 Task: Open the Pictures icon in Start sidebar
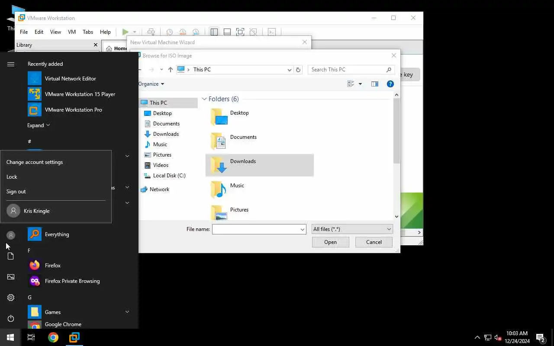point(11,277)
